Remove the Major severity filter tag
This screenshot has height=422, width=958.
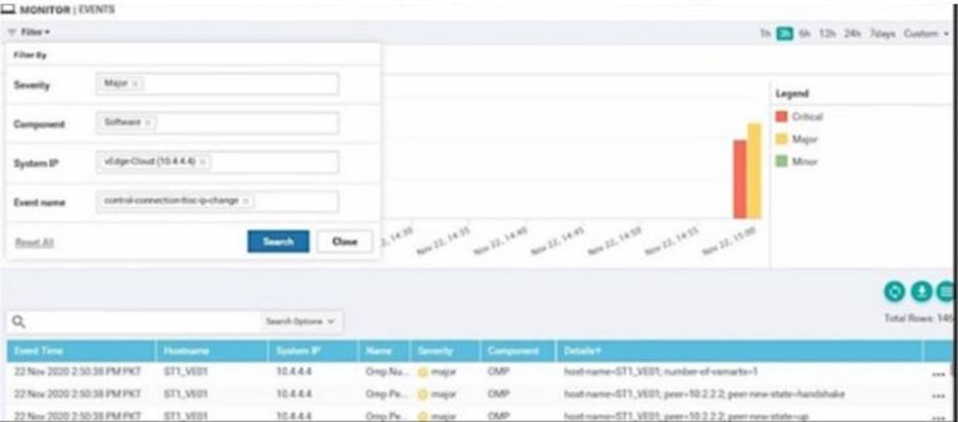click(135, 84)
